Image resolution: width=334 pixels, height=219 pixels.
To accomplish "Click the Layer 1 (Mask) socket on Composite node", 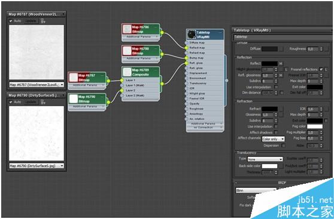I will click(122, 85).
